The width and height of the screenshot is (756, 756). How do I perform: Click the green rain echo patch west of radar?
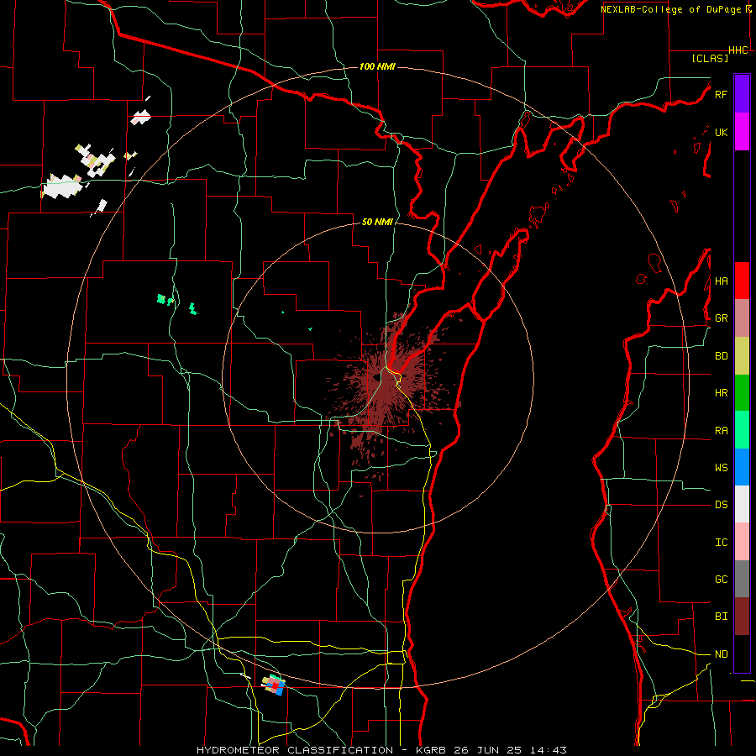point(165,300)
